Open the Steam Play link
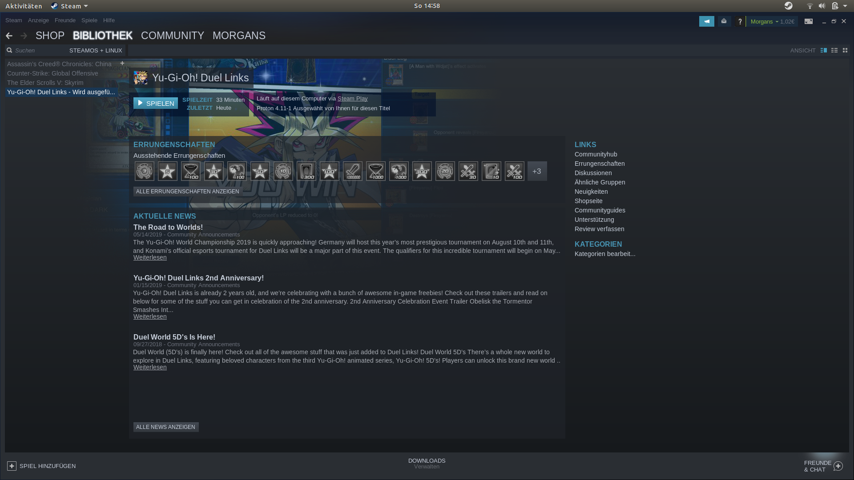 tap(352, 99)
